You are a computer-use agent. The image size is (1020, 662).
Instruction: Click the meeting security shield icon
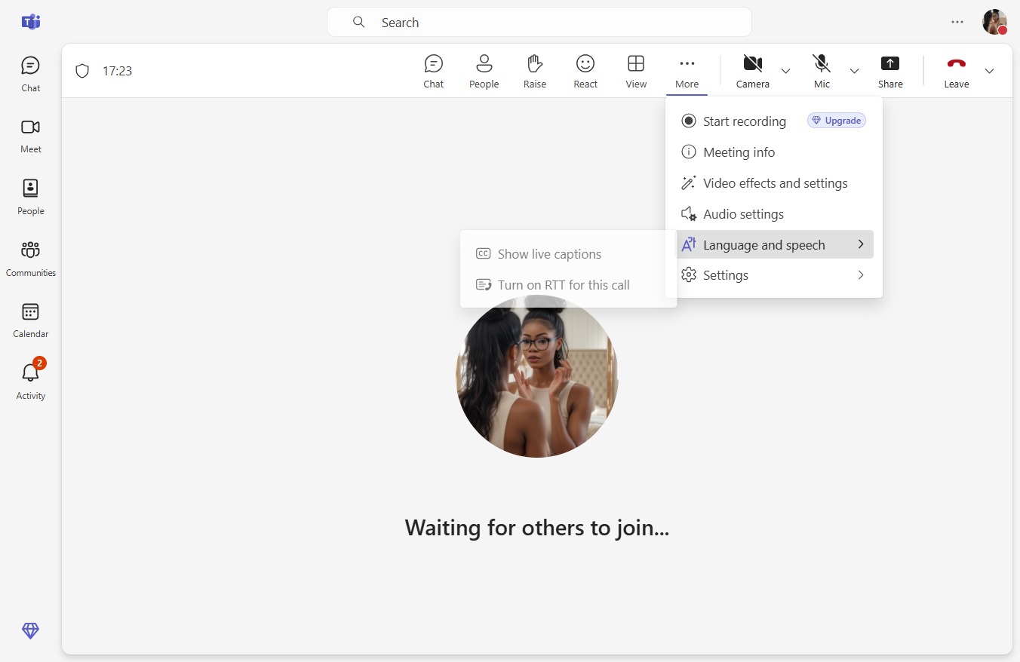tap(82, 71)
